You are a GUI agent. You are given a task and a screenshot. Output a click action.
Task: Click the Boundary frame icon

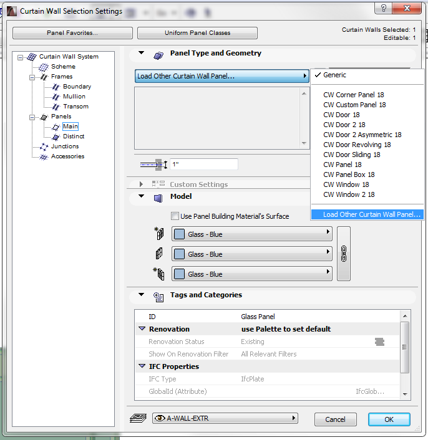(x=56, y=87)
